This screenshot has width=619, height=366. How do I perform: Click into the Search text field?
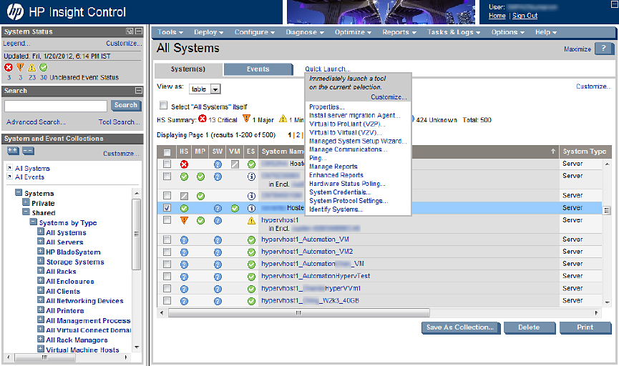56,106
